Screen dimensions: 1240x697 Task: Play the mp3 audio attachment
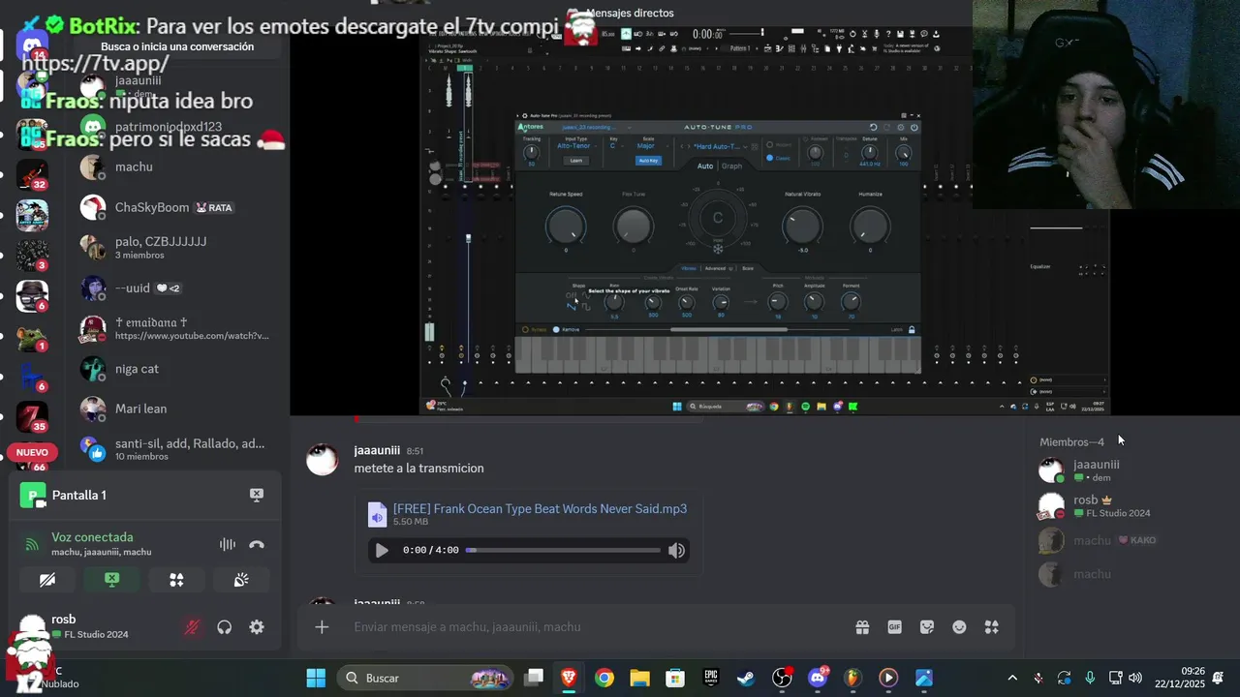382,551
